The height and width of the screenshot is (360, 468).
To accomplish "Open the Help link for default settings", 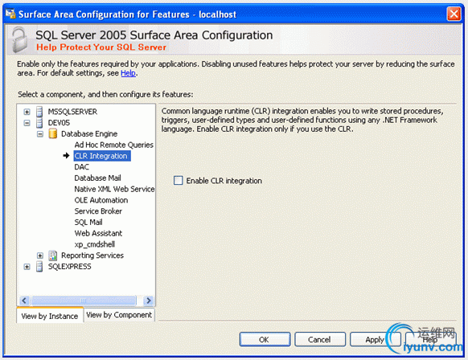I will [x=129, y=73].
